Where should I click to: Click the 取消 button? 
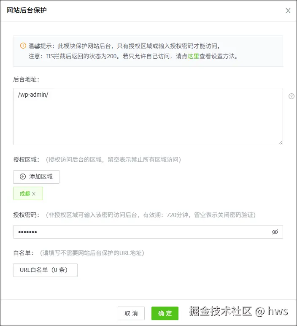(131, 313)
